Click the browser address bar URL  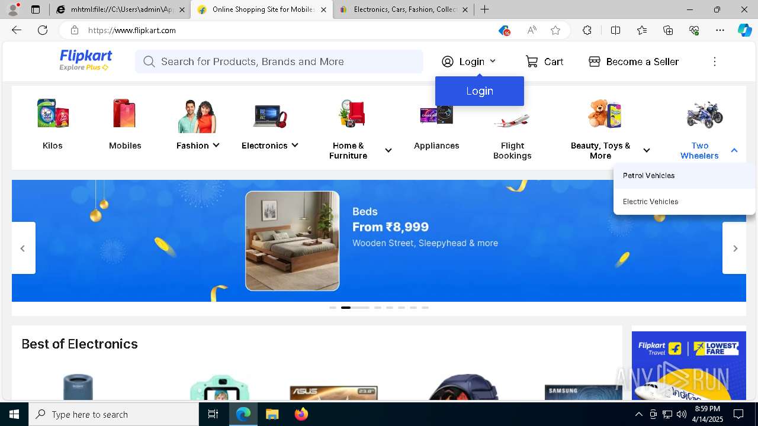(x=132, y=30)
